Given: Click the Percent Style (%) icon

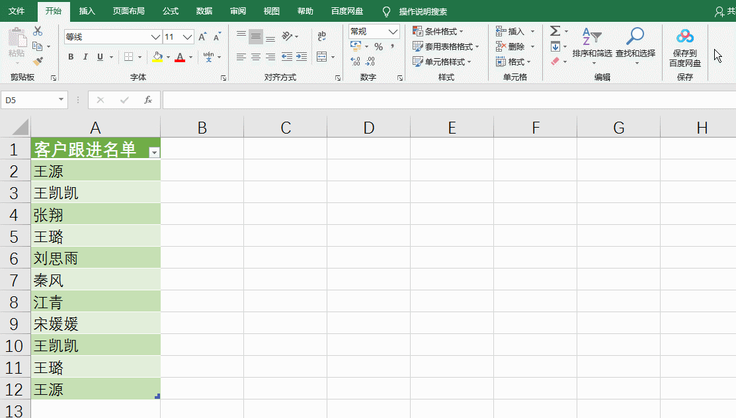Looking at the screenshot, I should [x=379, y=46].
